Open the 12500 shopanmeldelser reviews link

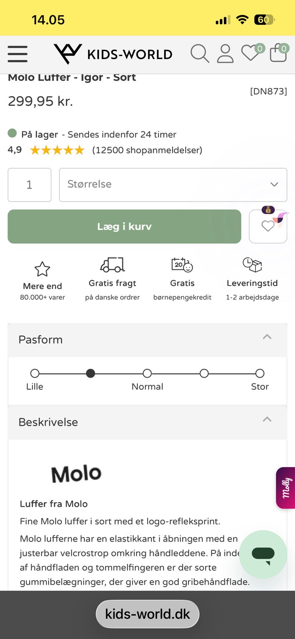point(147,150)
